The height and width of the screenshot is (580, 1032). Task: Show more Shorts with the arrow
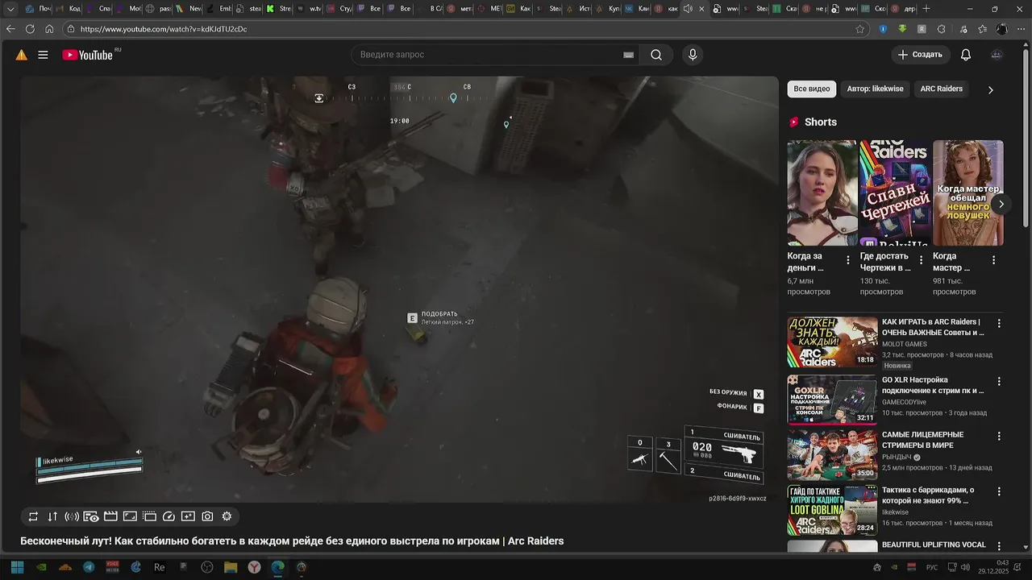(x=1001, y=204)
